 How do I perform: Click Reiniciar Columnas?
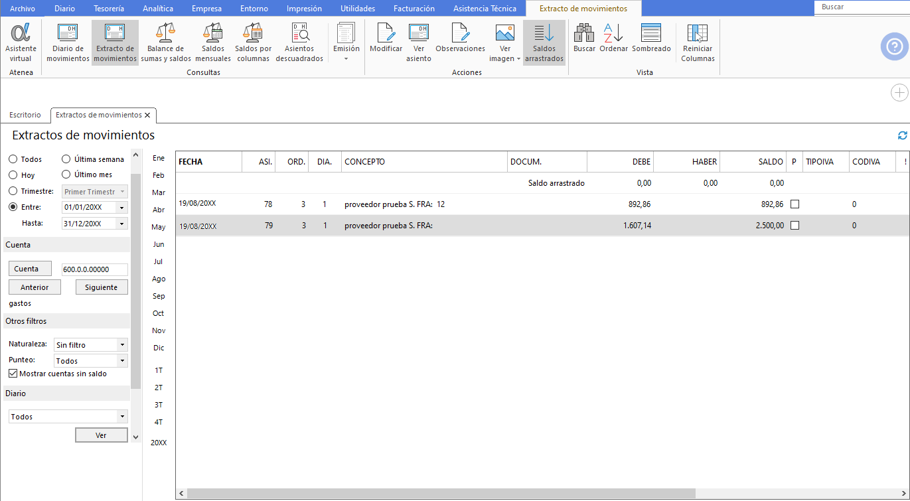point(698,42)
